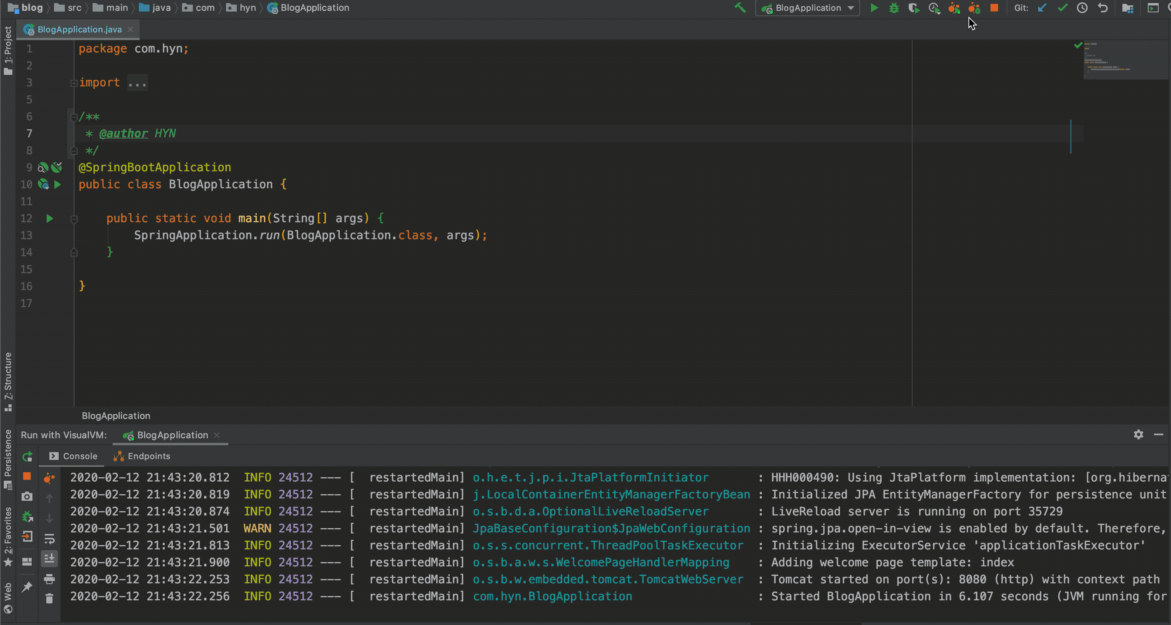Screen dimensions: 1171x625
Task: Click the green Debug bug icon
Action: click(x=894, y=8)
